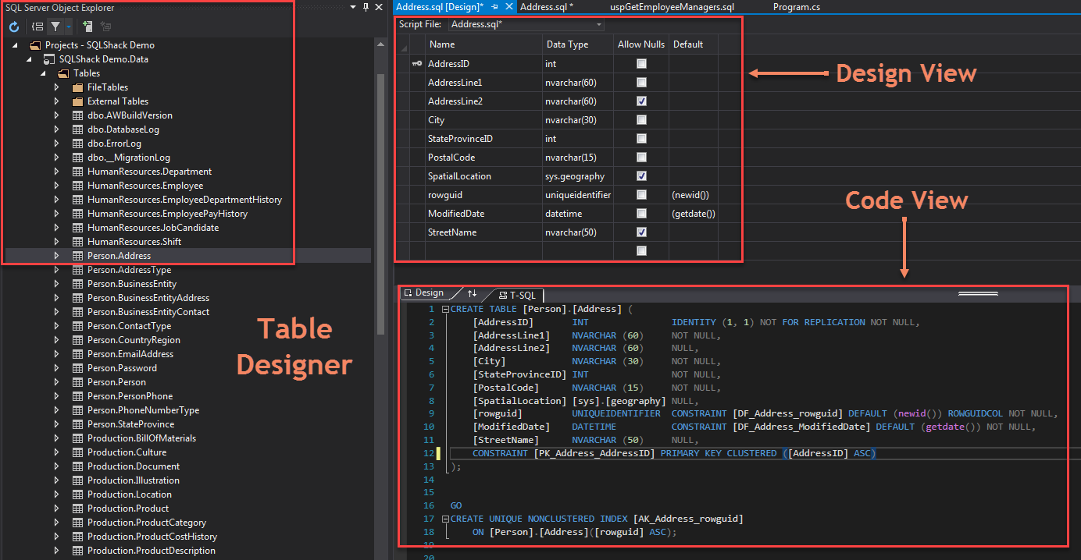Click the swap panes arrows icon
The image size is (1081, 560).
point(472,293)
